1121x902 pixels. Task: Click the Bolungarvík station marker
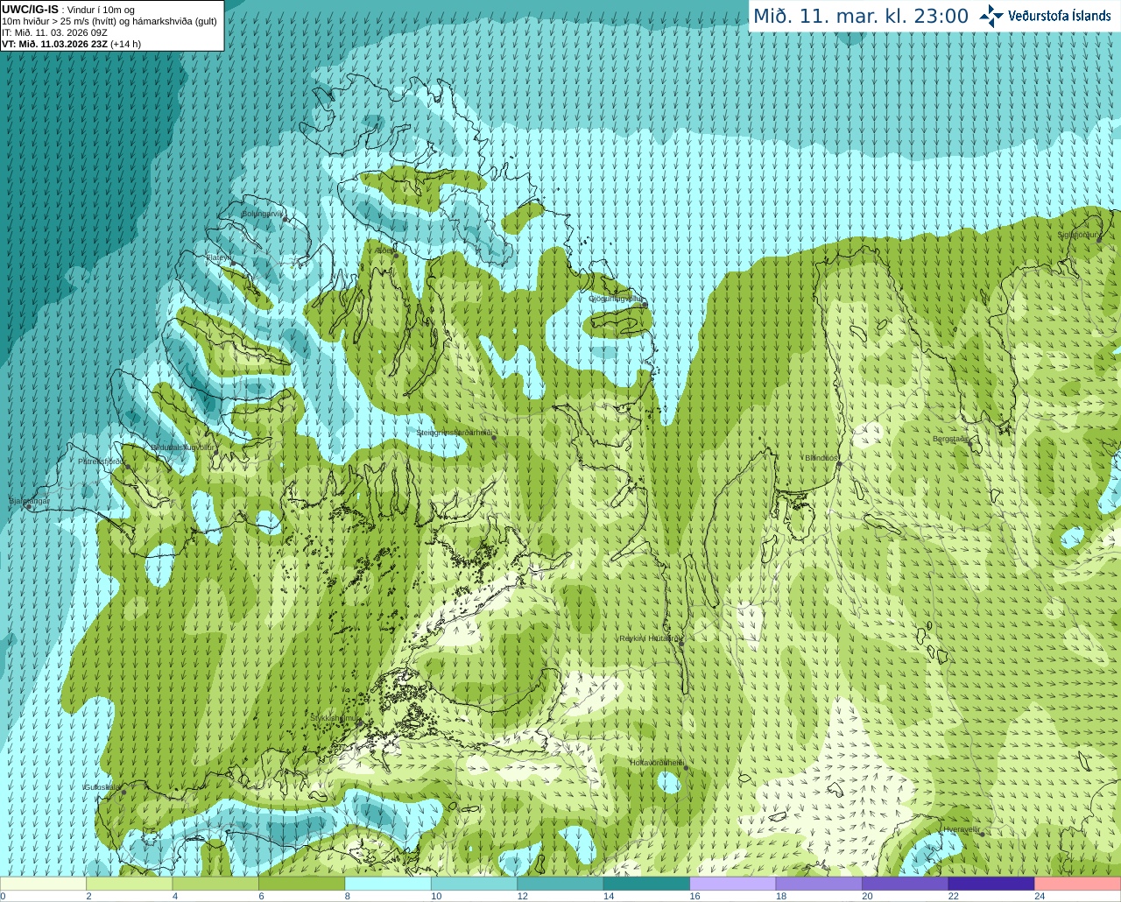click(286, 219)
